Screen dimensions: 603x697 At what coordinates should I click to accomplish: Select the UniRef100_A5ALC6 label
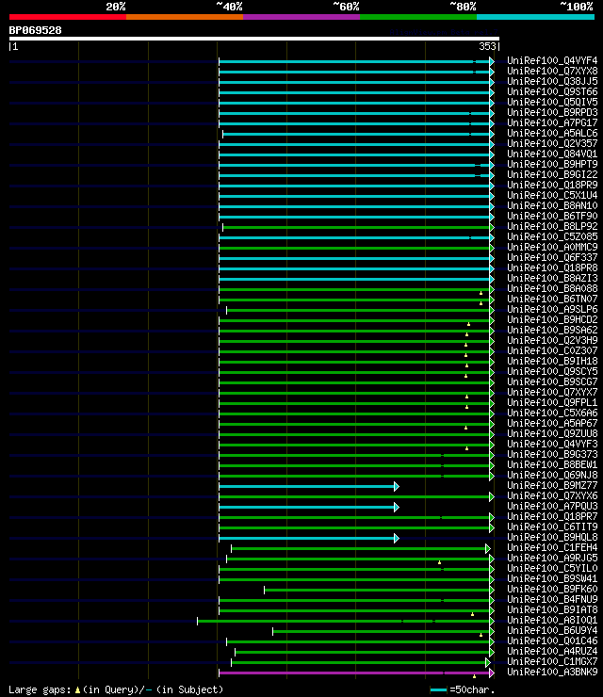pos(552,133)
